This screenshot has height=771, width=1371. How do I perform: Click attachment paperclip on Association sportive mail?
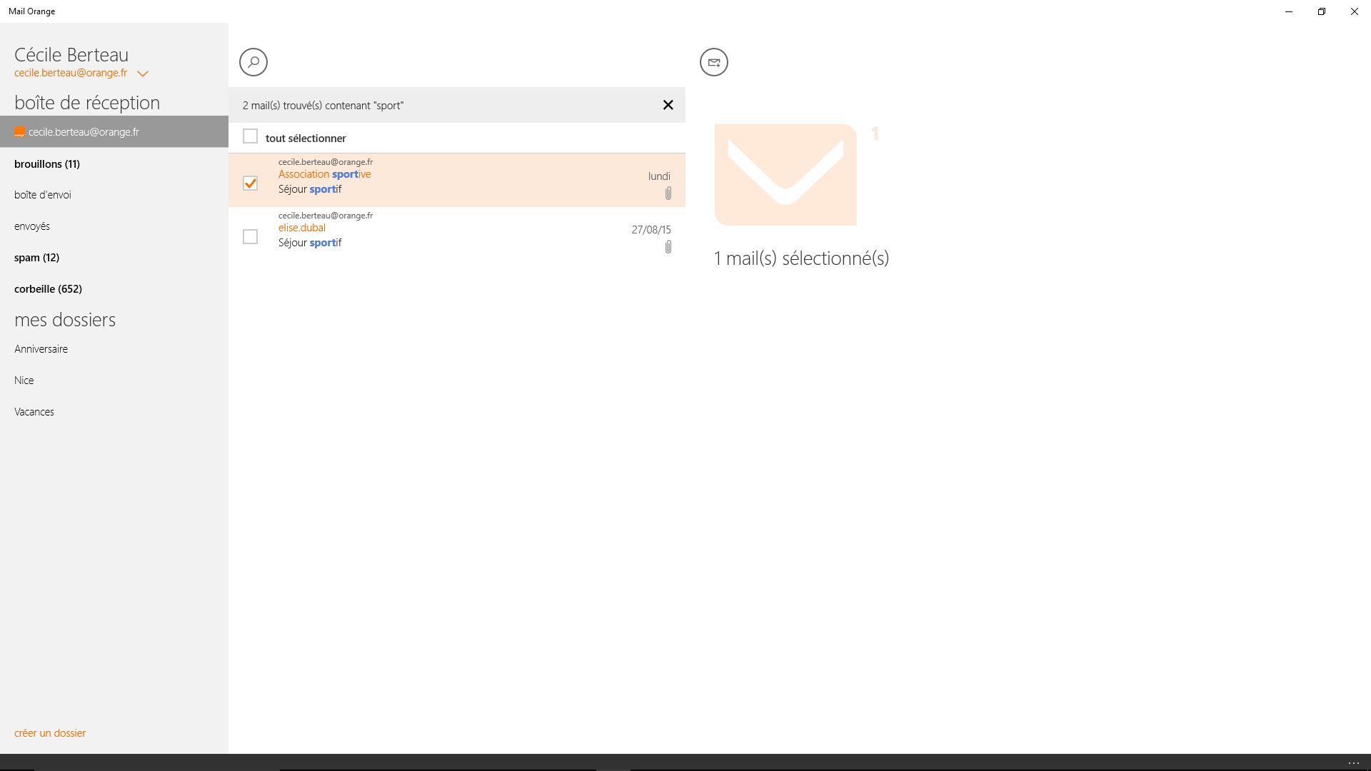(x=668, y=193)
